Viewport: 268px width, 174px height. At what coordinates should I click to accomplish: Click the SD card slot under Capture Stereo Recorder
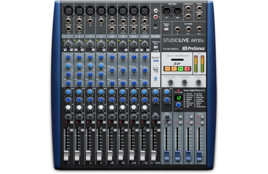click(x=177, y=60)
